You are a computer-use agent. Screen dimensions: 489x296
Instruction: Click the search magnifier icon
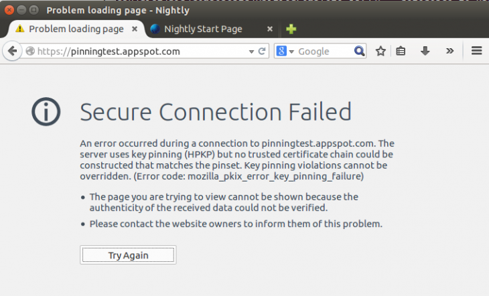tap(360, 51)
